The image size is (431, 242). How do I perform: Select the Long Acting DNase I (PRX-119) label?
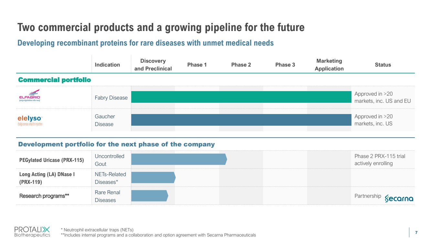[47, 178]
